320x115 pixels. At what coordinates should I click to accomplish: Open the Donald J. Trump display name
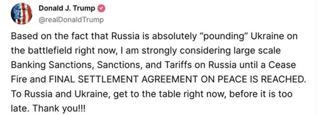67,8
